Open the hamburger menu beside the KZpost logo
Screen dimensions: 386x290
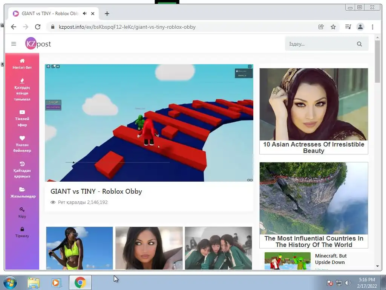tap(14, 44)
